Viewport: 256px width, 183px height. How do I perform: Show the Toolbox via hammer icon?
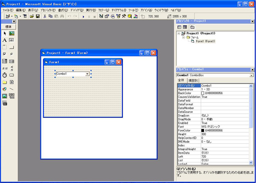(124, 16)
